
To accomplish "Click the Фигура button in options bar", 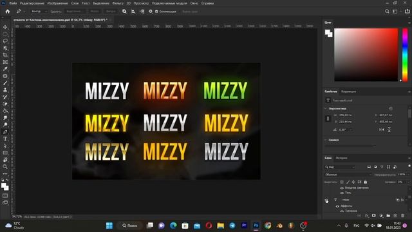I will (x=111, y=12).
